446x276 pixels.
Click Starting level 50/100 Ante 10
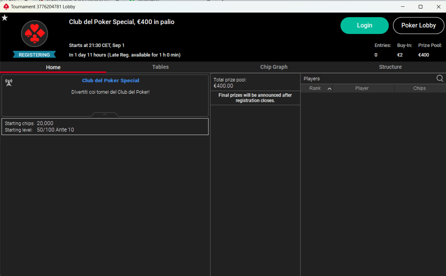56,130
